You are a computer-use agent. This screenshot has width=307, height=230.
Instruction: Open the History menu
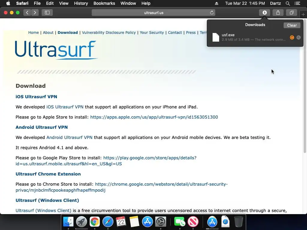pyautogui.click(x=81, y=3)
